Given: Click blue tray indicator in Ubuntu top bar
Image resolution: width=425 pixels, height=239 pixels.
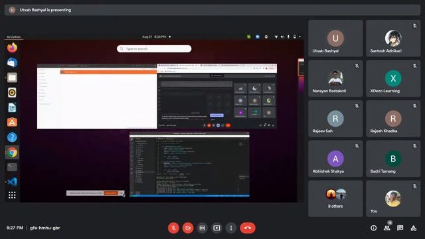Looking at the screenshot, I should pos(258,37).
